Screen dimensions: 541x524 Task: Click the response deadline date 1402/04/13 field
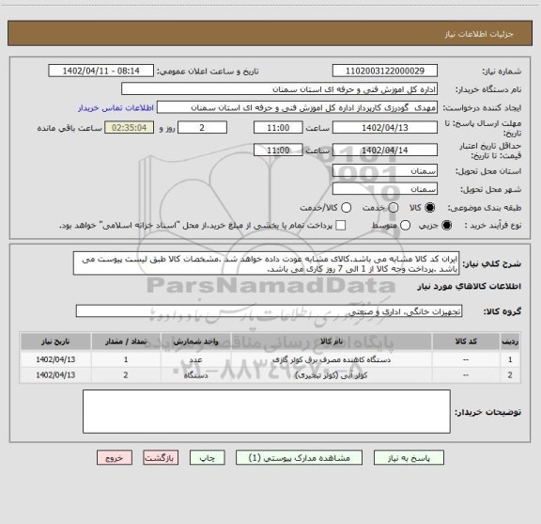pyautogui.click(x=385, y=128)
